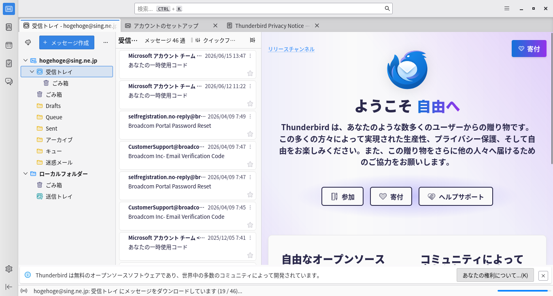
Task: Select the Sent folder
Action: tap(67, 129)
